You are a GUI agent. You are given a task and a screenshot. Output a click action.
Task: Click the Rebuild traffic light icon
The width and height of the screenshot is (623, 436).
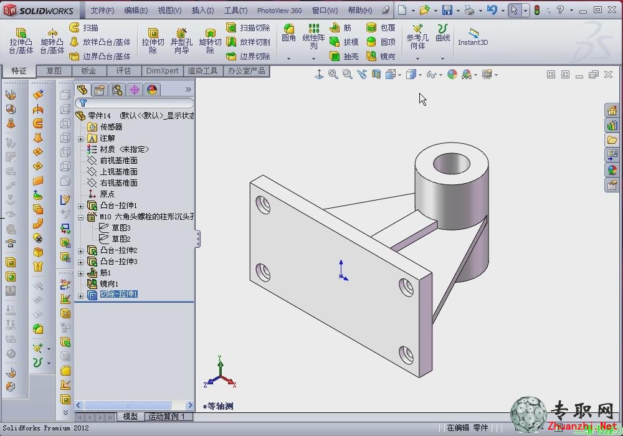coord(537,10)
